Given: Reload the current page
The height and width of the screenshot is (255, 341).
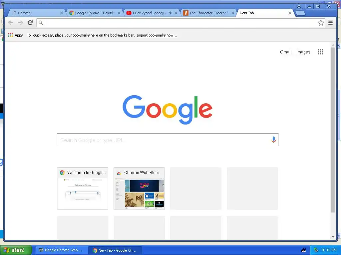Looking at the screenshot, I should pos(30,23).
